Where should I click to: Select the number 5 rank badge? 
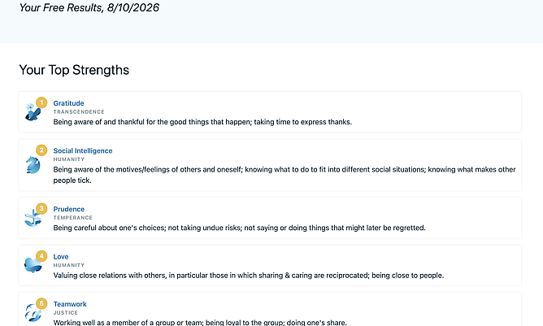[x=41, y=303]
